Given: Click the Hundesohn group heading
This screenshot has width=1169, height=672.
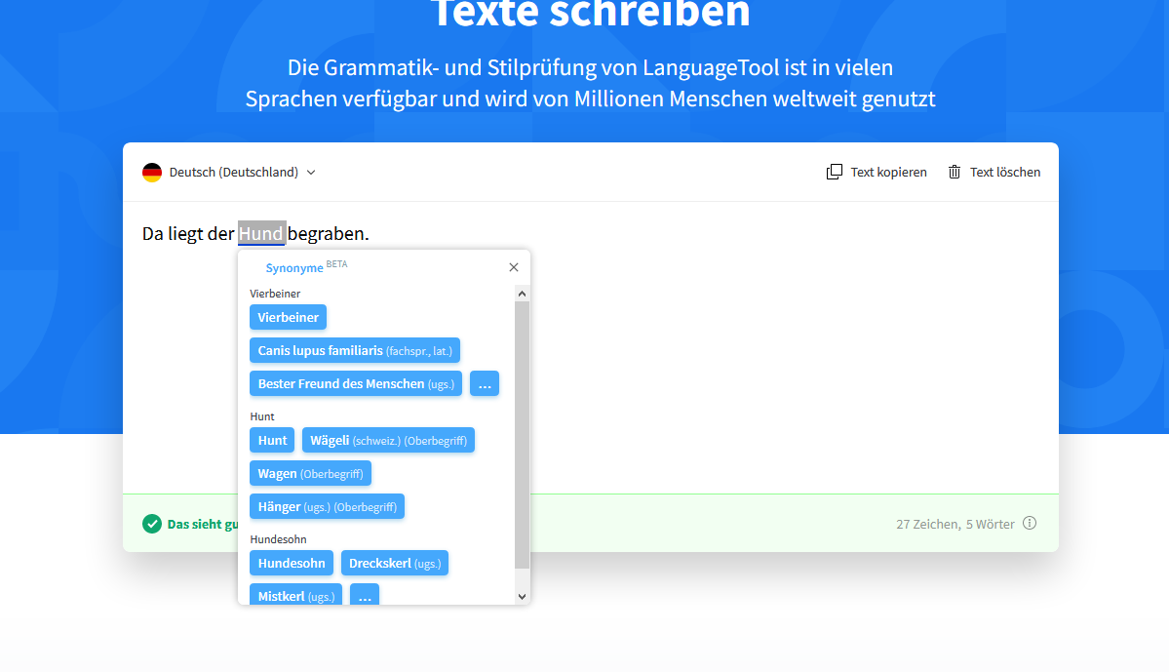Looking at the screenshot, I should coord(278,539).
